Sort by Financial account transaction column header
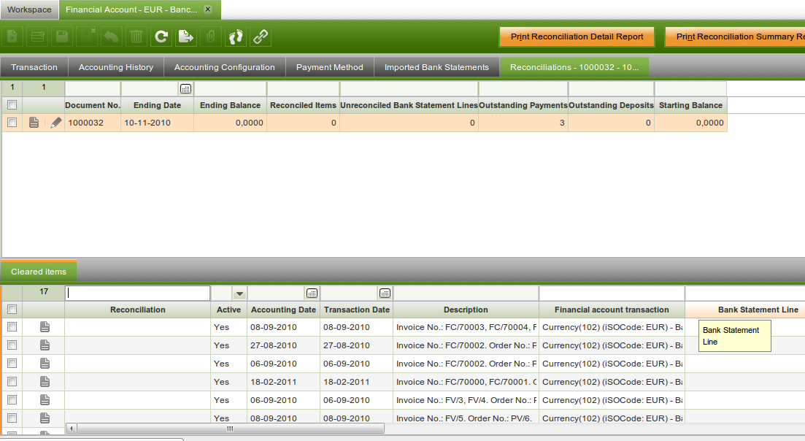The width and height of the screenshot is (805, 441). click(x=612, y=310)
